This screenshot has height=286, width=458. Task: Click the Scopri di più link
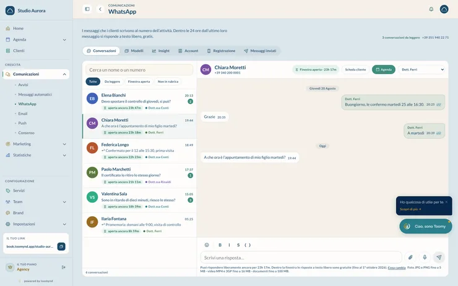[410, 209]
